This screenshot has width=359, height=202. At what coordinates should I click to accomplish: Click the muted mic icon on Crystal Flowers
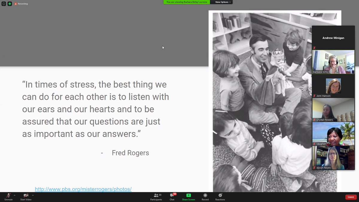point(315,120)
